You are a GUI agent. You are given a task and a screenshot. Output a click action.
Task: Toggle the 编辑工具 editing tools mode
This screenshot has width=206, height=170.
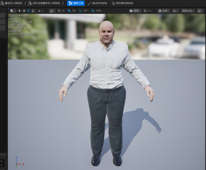(76, 3)
